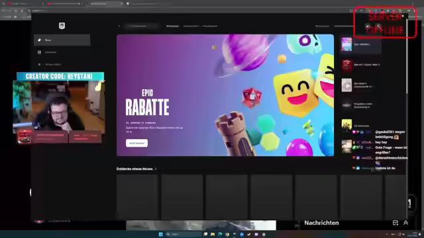
Task: Click the Epic Rabatte banner image
Action: tap(225, 95)
